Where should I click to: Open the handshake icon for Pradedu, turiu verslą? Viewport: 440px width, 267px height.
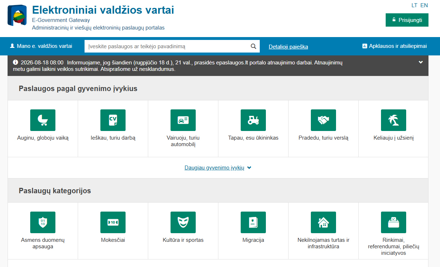pos(323,120)
